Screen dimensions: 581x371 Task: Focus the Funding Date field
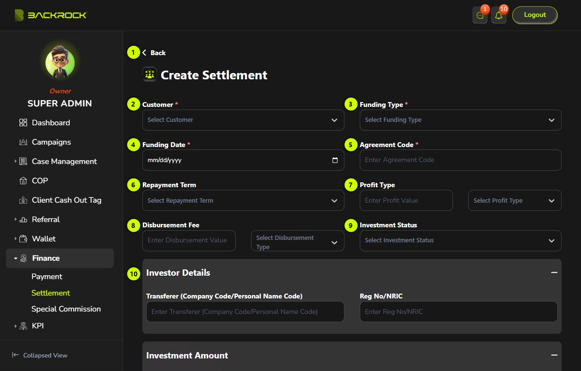[243, 160]
